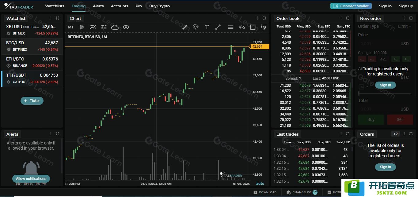Open the Pro menu item

[139, 6]
